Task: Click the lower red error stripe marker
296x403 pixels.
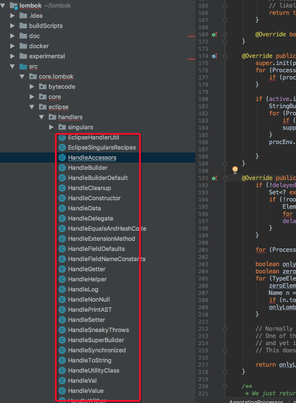Action: (x=191, y=59)
